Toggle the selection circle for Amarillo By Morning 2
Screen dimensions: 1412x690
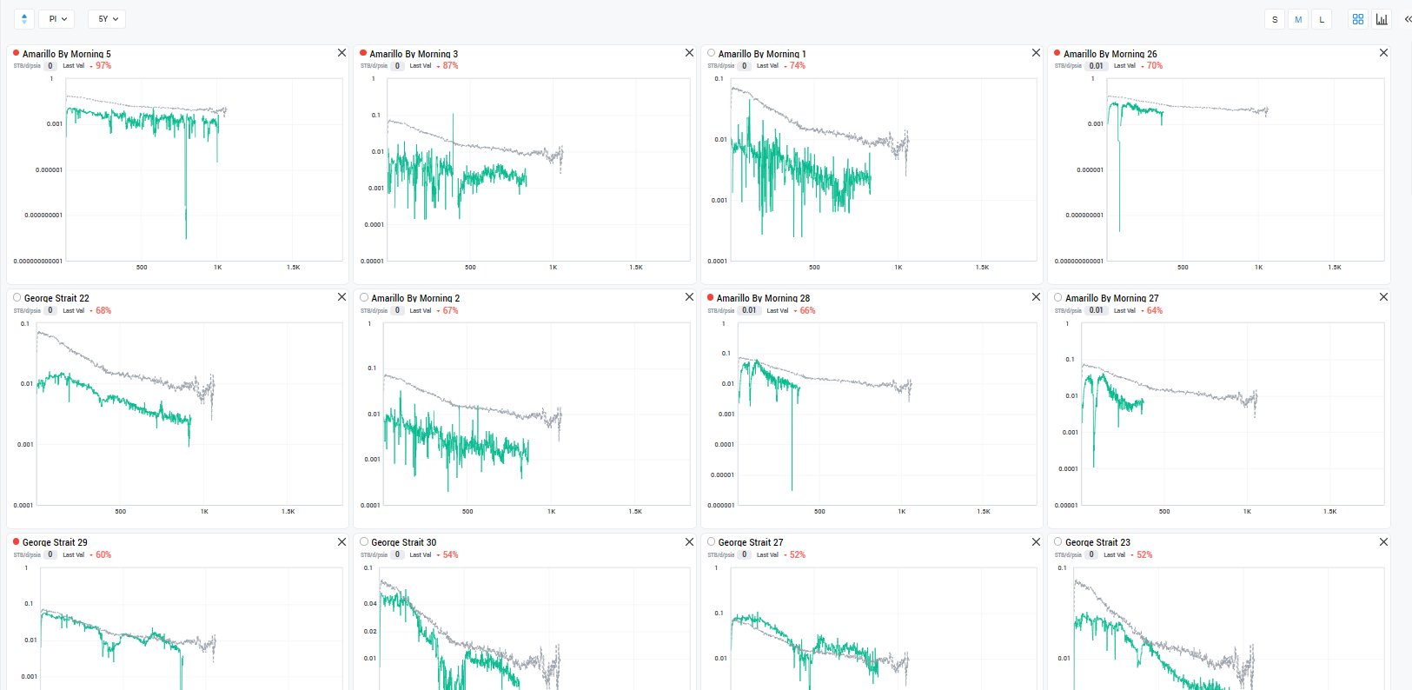(364, 297)
